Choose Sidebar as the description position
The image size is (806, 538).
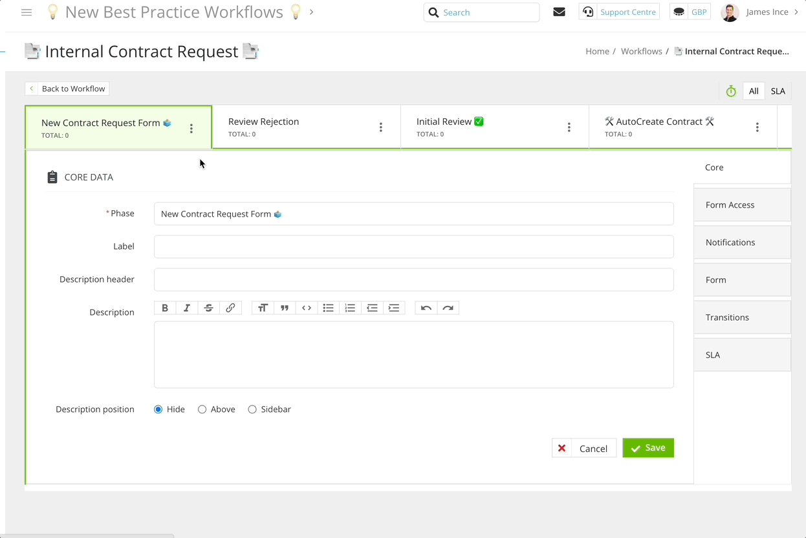click(252, 409)
